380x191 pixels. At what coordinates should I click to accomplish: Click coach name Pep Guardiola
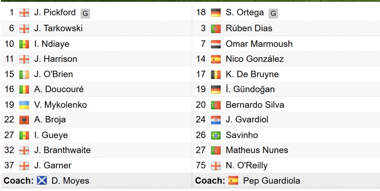tap(272, 181)
